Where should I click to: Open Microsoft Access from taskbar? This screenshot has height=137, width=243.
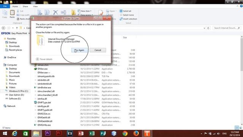tap(81, 134)
